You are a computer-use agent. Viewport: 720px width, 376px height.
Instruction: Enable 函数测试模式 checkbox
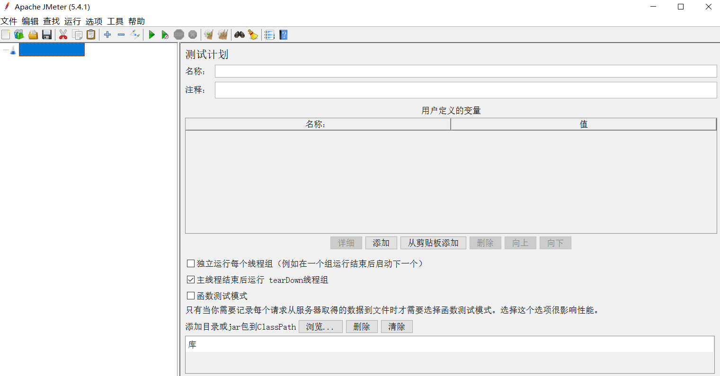coord(191,296)
